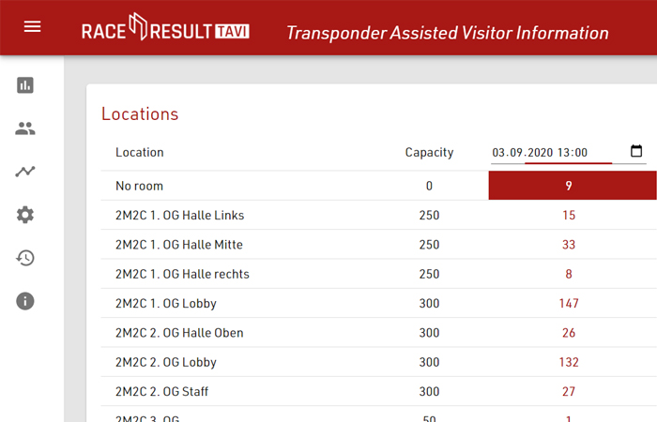Click visitor count 147 for 1. OG Lobby

(569, 303)
